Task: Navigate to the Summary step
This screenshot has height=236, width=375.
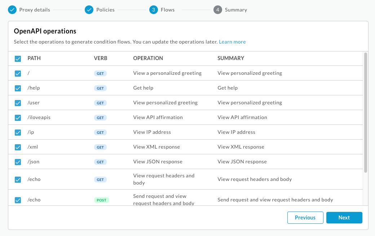Action: coord(218,10)
